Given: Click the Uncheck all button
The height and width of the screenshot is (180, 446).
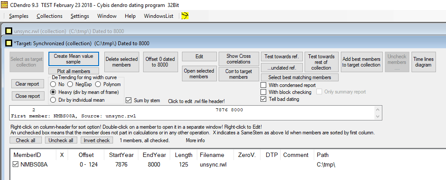Looking at the screenshot, I should [61, 140].
